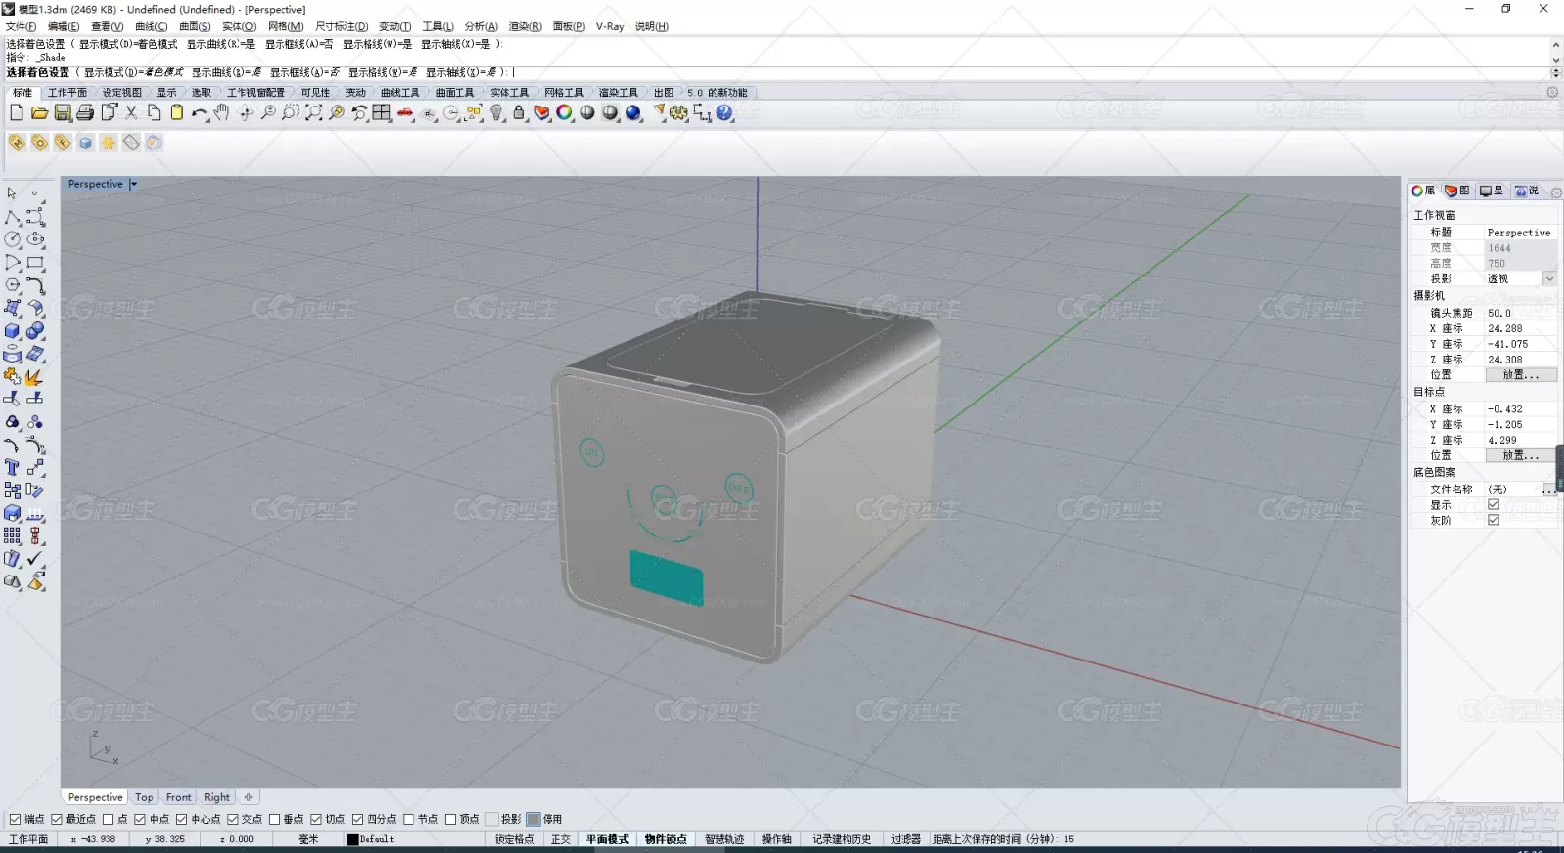
Task: Click the padlock Lock objects icon
Action: tap(519, 113)
